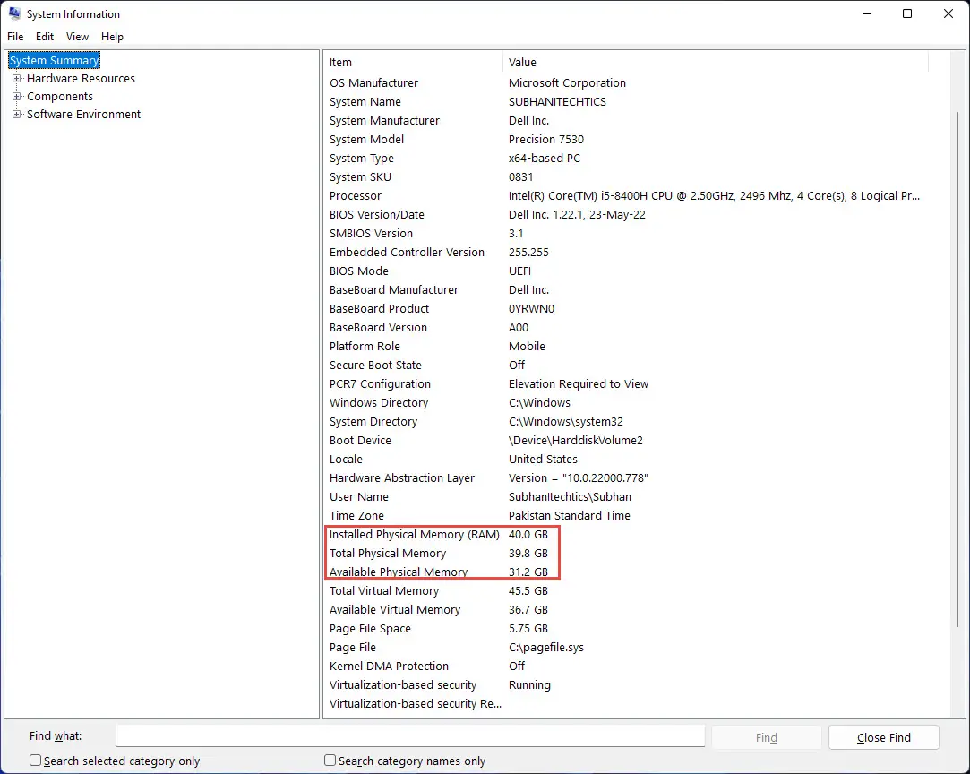
Task: Expand the Software Environment tree node
Action: point(17,115)
